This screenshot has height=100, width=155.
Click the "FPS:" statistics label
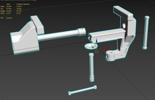point(2,18)
